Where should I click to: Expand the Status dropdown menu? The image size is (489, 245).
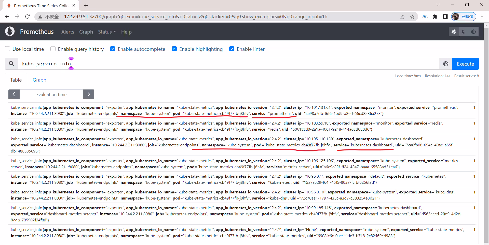(x=107, y=32)
